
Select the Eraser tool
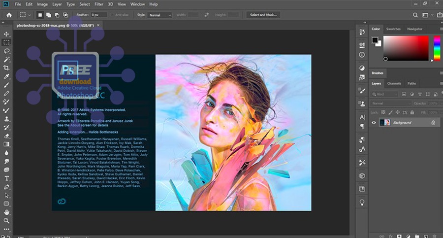coord(6,136)
